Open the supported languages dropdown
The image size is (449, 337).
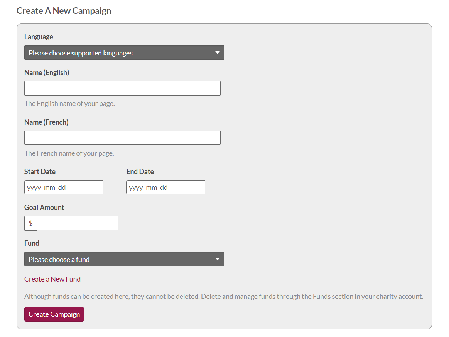tap(116, 53)
